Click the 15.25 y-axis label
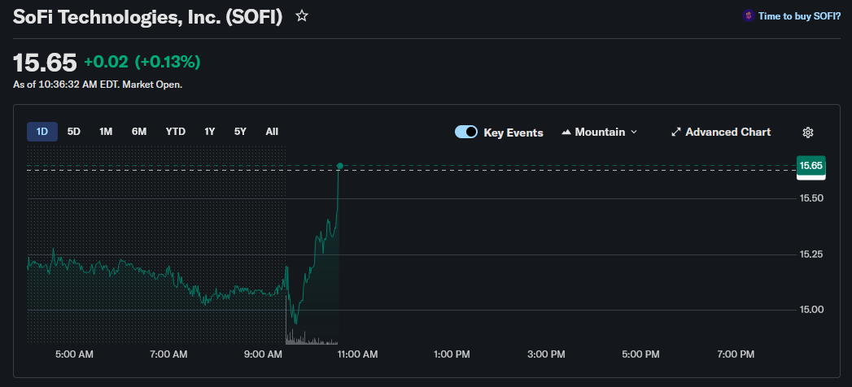The width and height of the screenshot is (852, 387). (811, 254)
